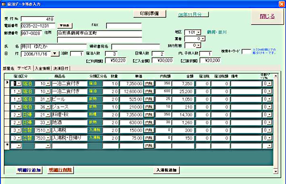Click the 受付No field showing 418

(x=37, y=19)
